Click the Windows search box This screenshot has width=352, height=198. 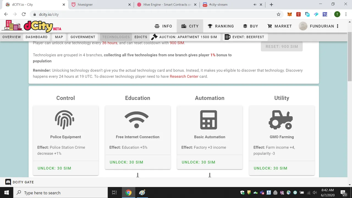(61, 193)
